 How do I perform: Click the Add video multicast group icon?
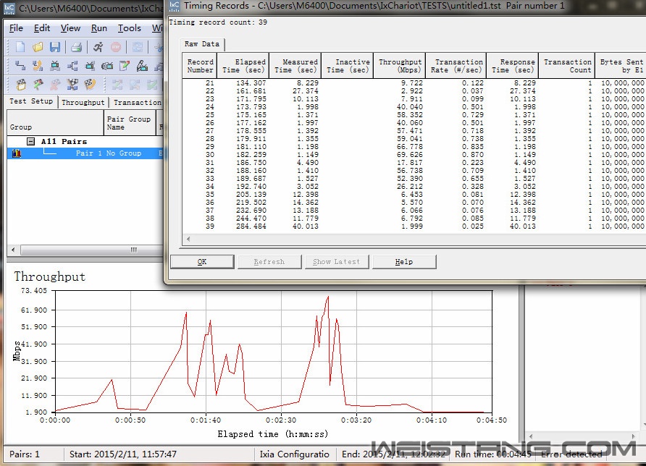(x=89, y=65)
